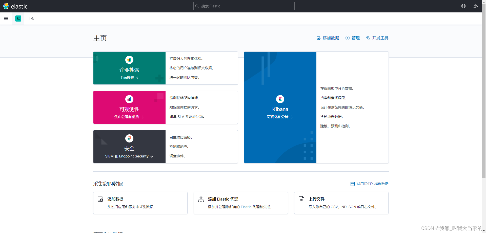
Task: Click the 上传文件 document icon
Action: point(301,199)
